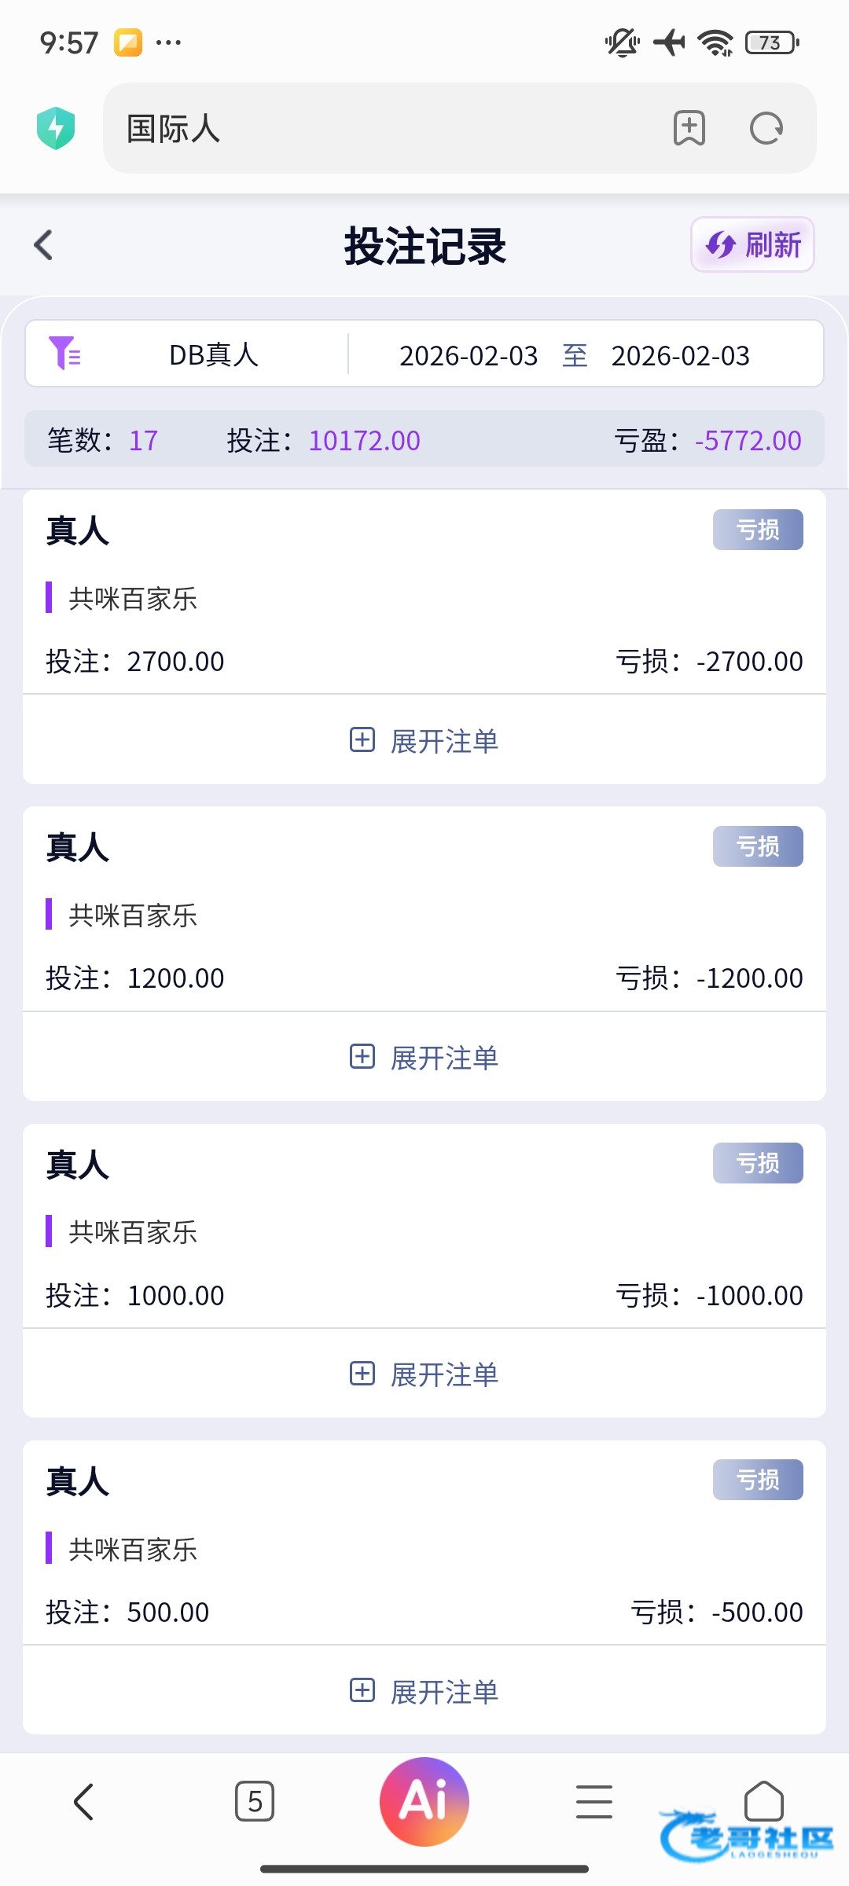
Task: Open the browser hamburger menu
Action: point(594,1801)
